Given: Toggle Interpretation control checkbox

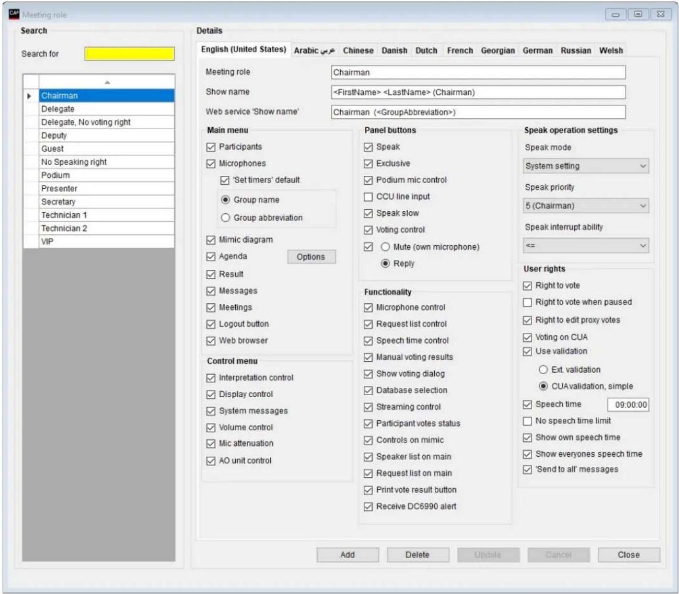Looking at the screenshot, I should coord(211,378).
